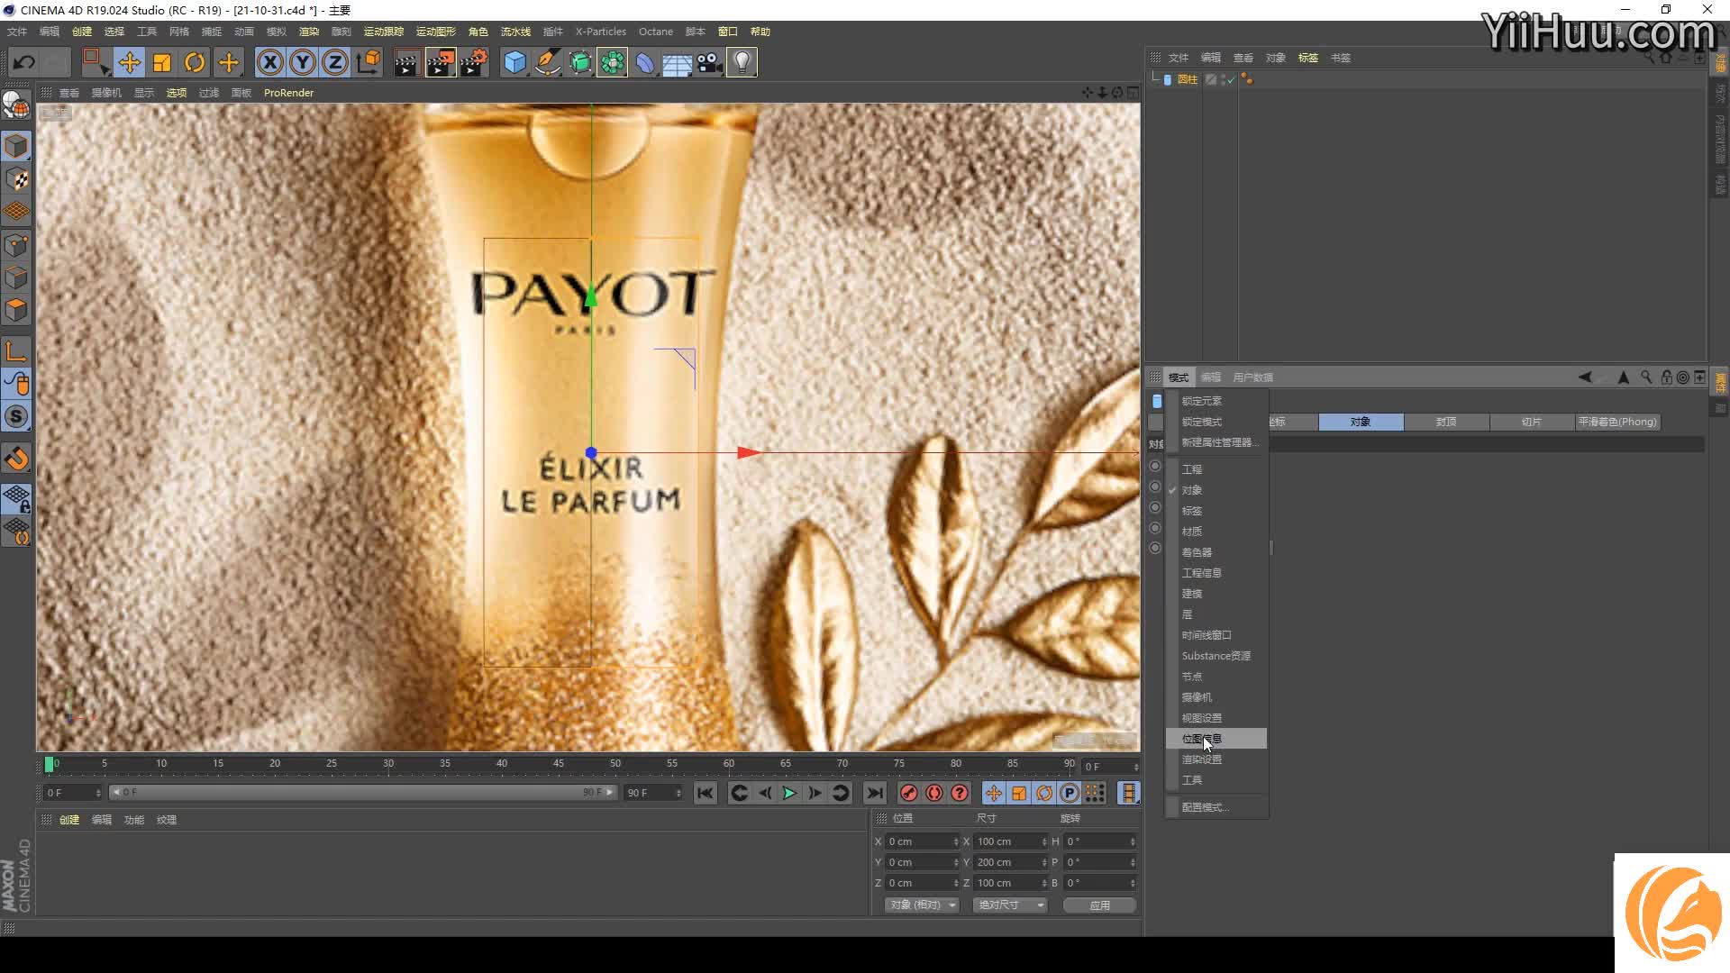Open the 创建 menu in menu bar
This screenshot has width=1730, height=973.
coord(82,32)
